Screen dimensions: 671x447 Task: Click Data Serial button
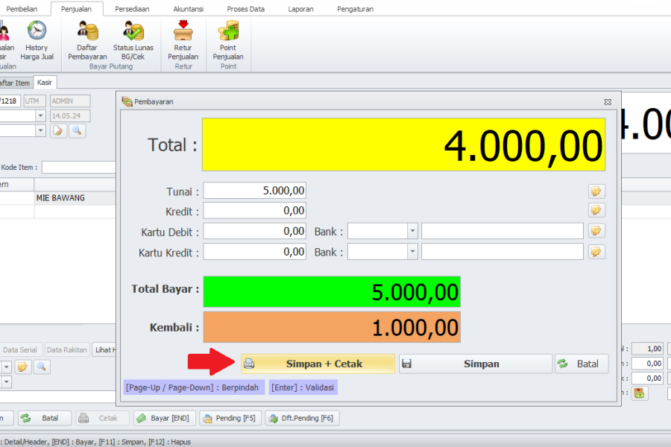[20, 349]
